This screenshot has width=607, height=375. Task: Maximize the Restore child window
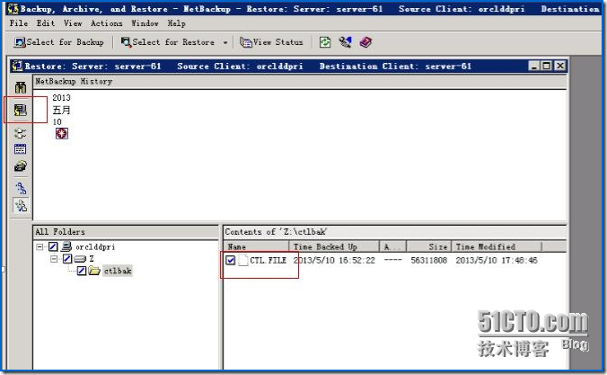(x=547, y=66)
